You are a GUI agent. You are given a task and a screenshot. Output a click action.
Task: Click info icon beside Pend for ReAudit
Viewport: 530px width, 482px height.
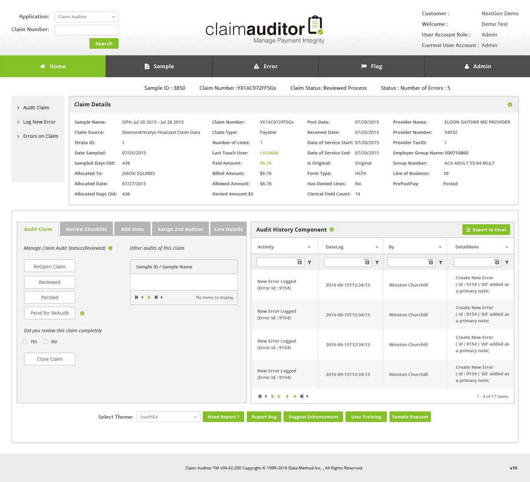pyautogui.click(x=82, y=313)
